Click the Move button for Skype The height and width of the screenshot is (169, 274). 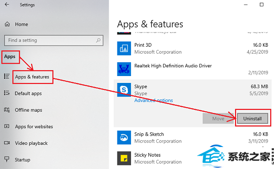218,119
